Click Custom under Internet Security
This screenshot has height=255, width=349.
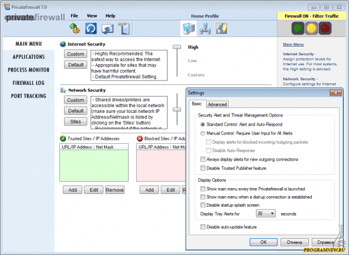tap(76, 54)
